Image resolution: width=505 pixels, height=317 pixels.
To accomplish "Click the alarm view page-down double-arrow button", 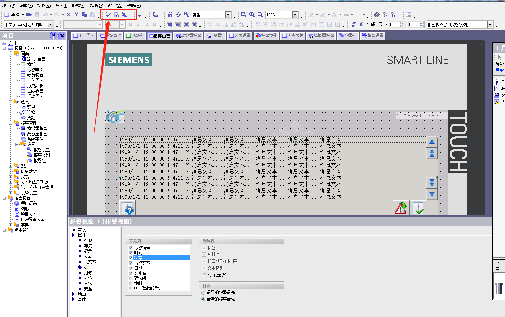I will pyautogui.click(x=432, y=183).
